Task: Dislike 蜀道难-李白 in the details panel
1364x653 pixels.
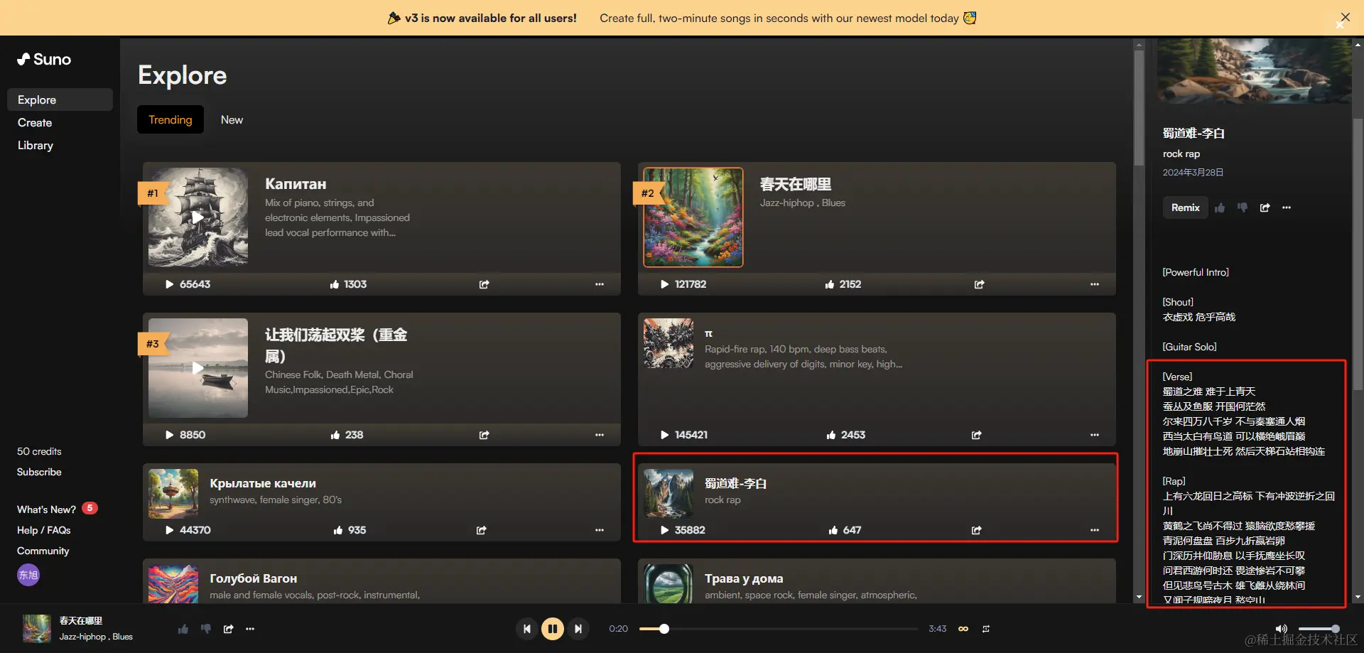Action: tap(1242, 207)
